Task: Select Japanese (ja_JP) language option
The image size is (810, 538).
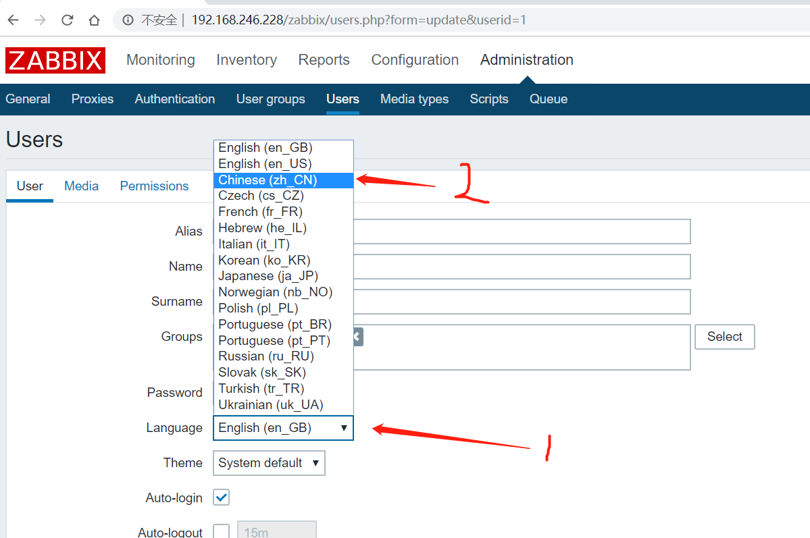Action: (x=284, y=276)
